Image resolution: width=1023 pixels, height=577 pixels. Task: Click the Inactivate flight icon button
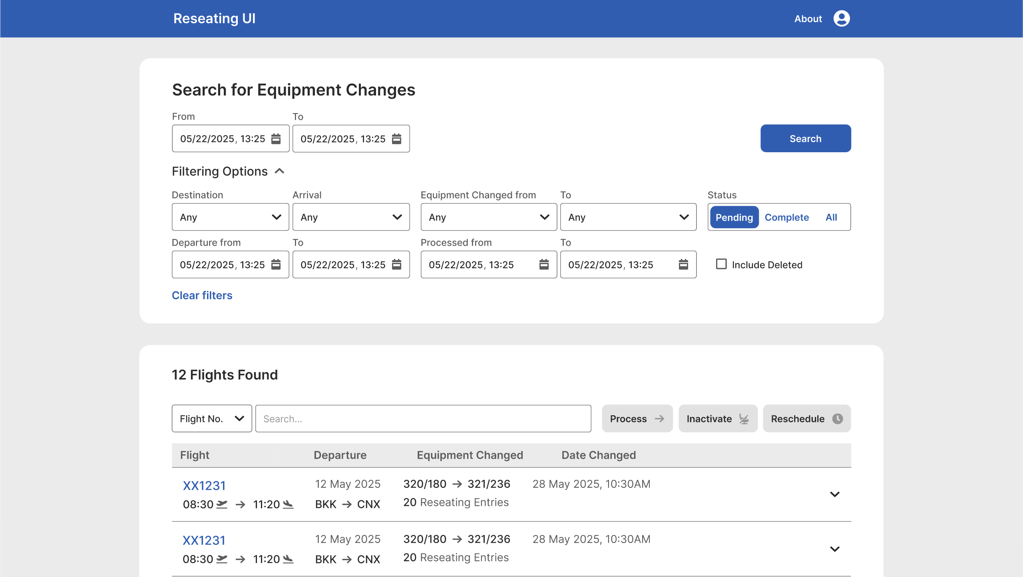tap(718, 418)
